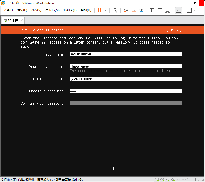This screenshot has width=205, height=182.
Task: Revert to the previous snapshot icon
Action: click(x=134, y=10)
